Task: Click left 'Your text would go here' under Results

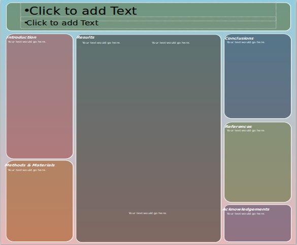Action: click(101, 43)
